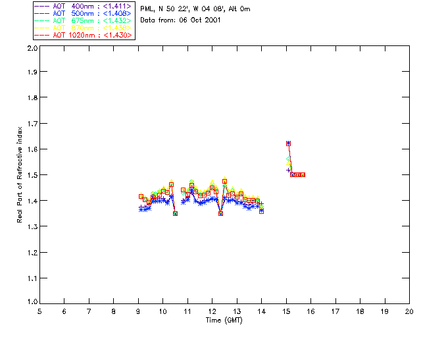Click the x-axis time label 11
The image size is (421, 337).
187,311
